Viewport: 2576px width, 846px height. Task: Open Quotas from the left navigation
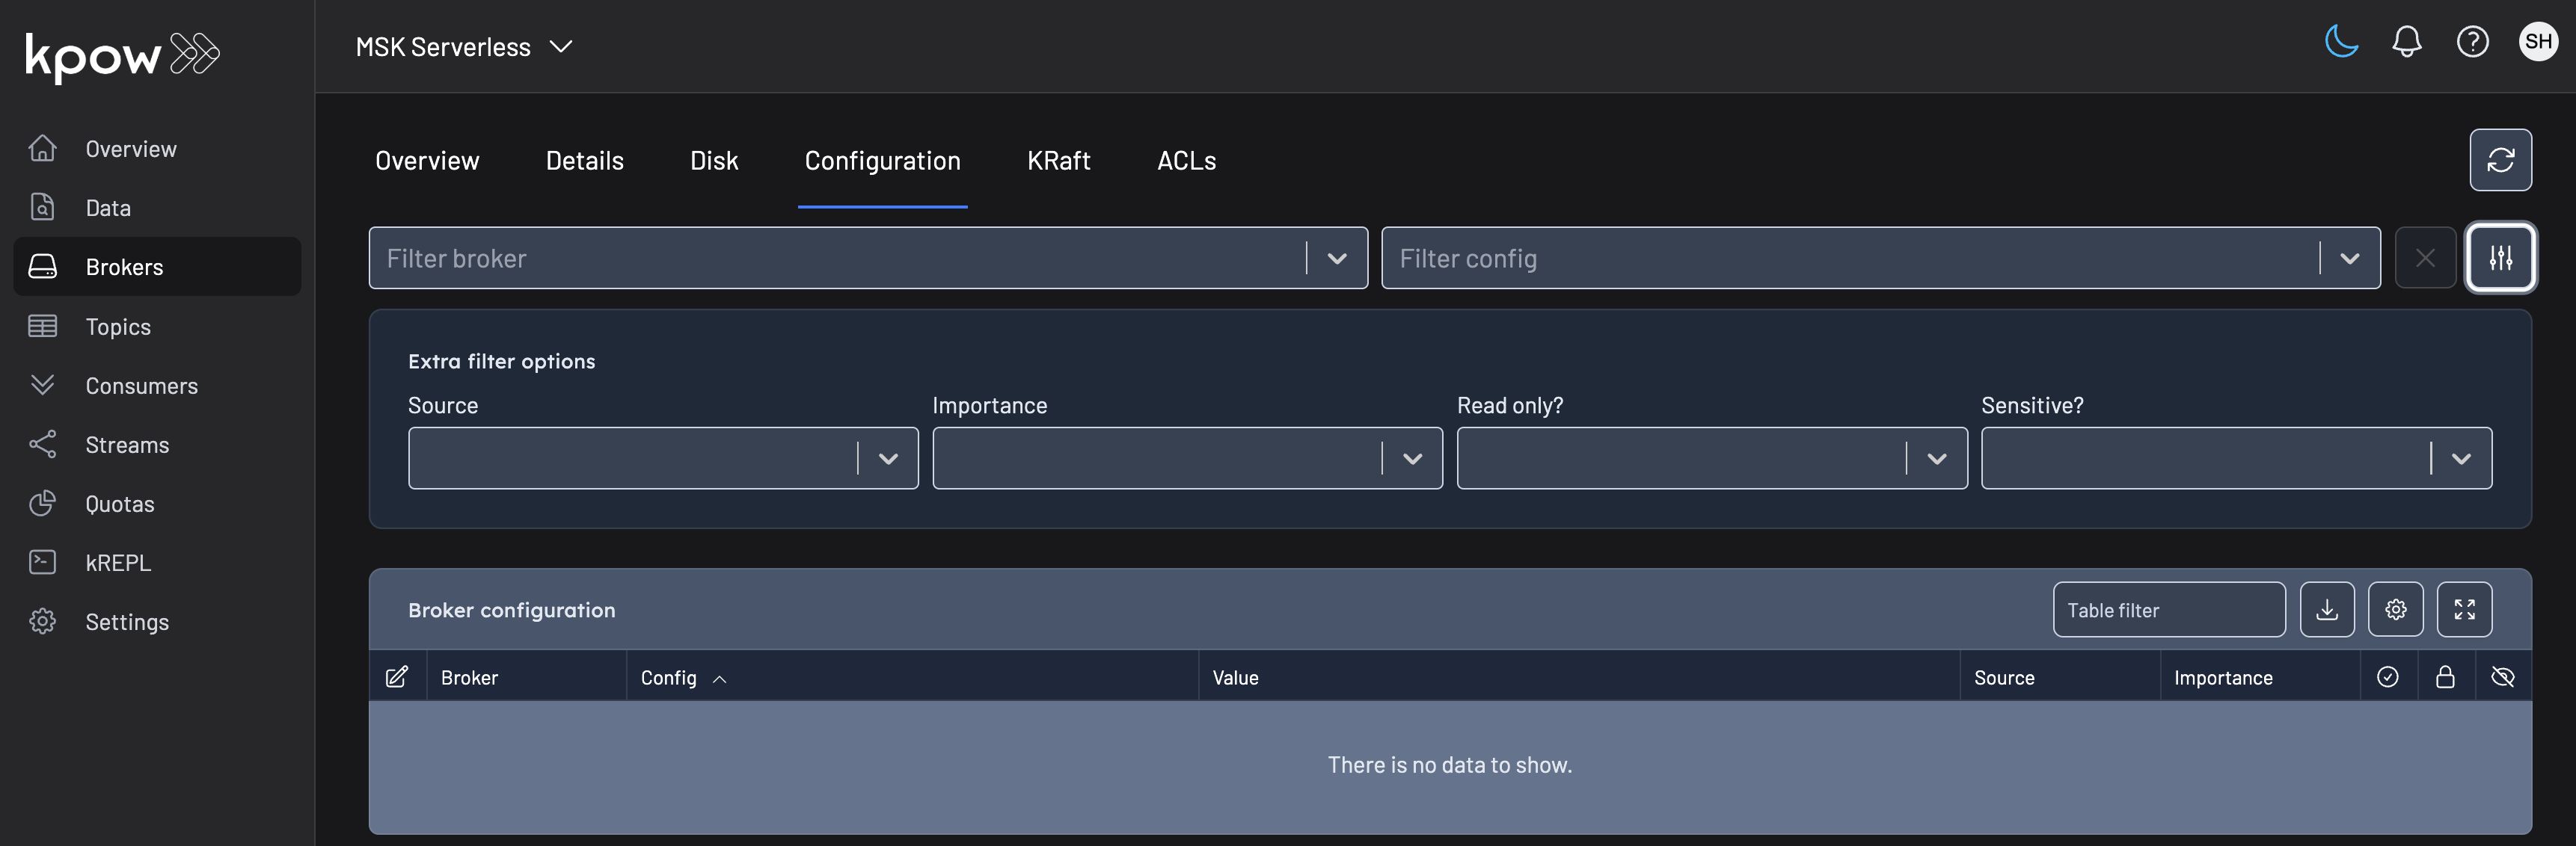pos(119,504)
